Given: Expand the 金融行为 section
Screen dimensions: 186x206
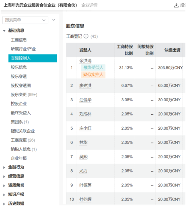Looking at the screenshot, I should 4,168.
